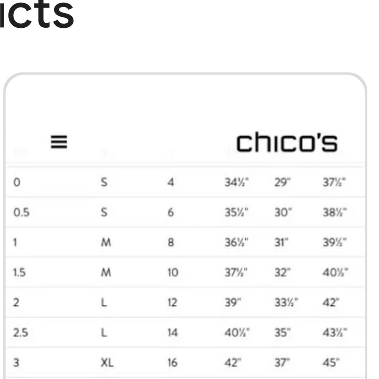Open the hamburger menu icon

pos(59,143)
